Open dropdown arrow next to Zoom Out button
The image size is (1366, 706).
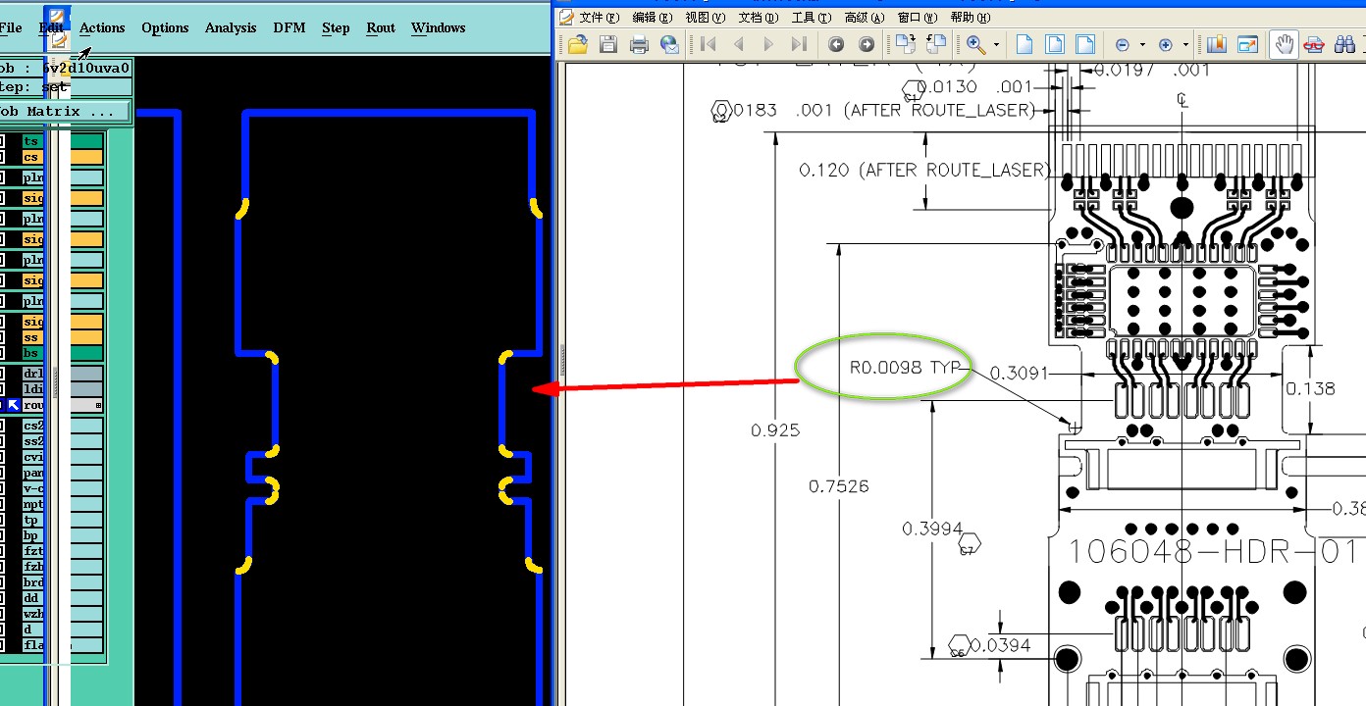(1142, 45)
